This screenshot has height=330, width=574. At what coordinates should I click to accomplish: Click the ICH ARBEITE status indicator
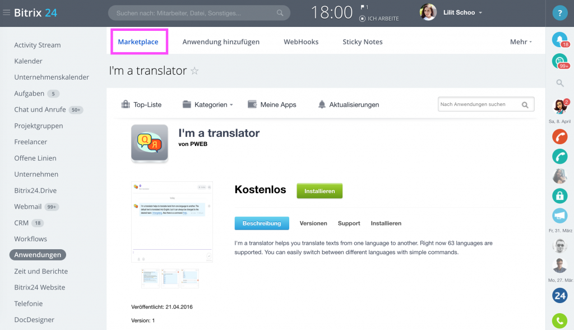pos(379,19)
